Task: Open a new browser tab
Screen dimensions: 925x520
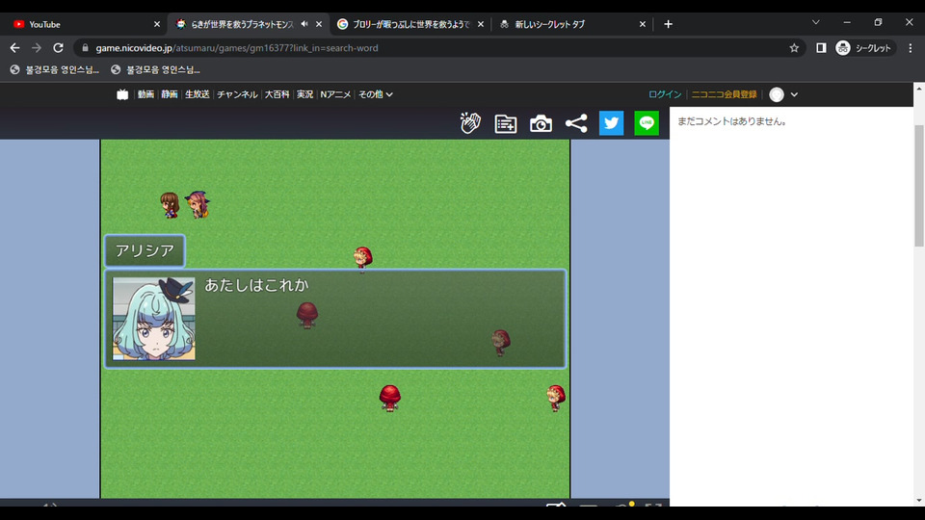Action: click(668, 24)
